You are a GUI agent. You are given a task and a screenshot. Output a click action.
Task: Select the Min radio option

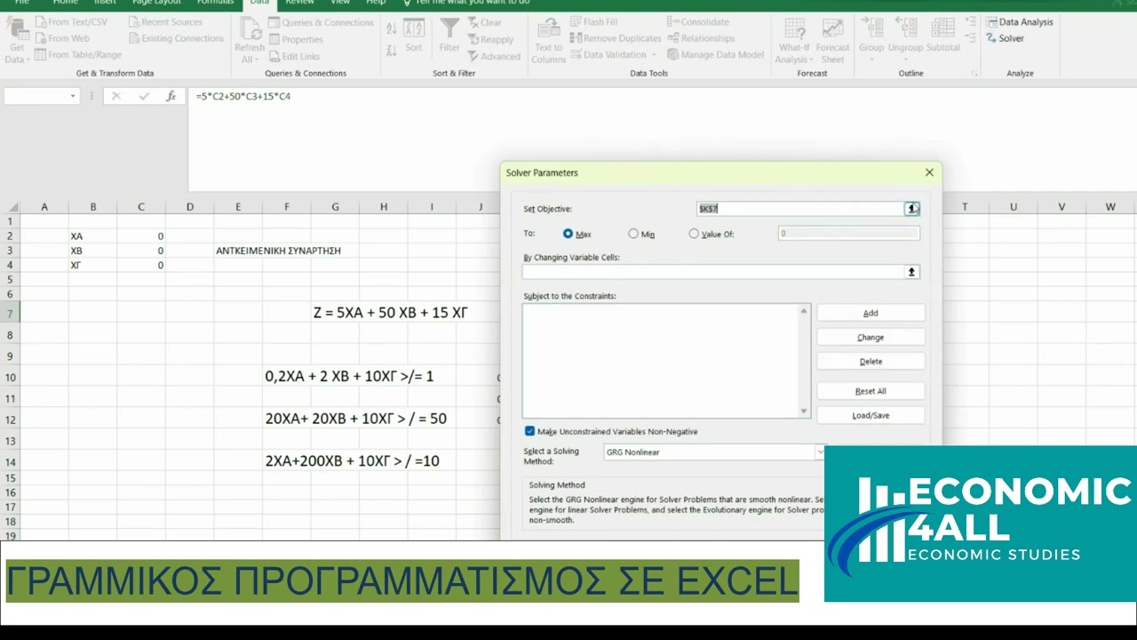(x=633, y=234)
